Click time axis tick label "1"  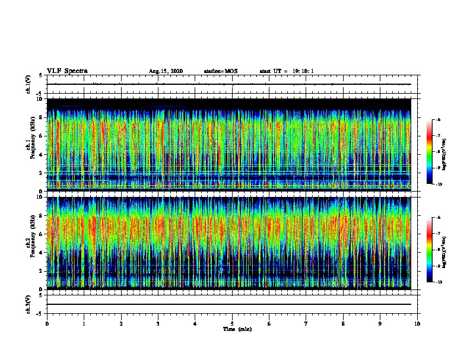(x=84, y=324)
